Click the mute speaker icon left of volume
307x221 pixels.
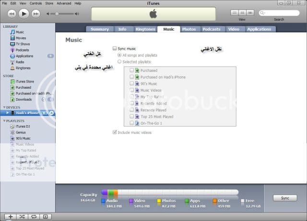point(47,14)
